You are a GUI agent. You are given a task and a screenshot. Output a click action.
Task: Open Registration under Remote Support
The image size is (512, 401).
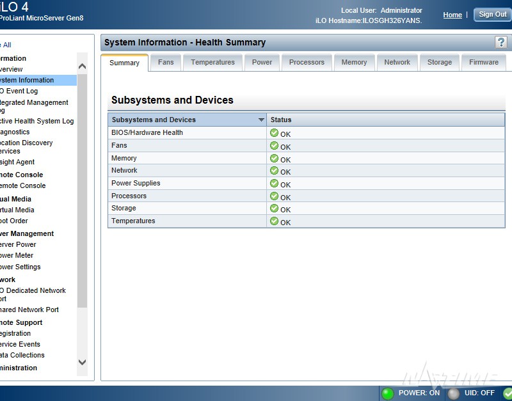tap(15, 333)
